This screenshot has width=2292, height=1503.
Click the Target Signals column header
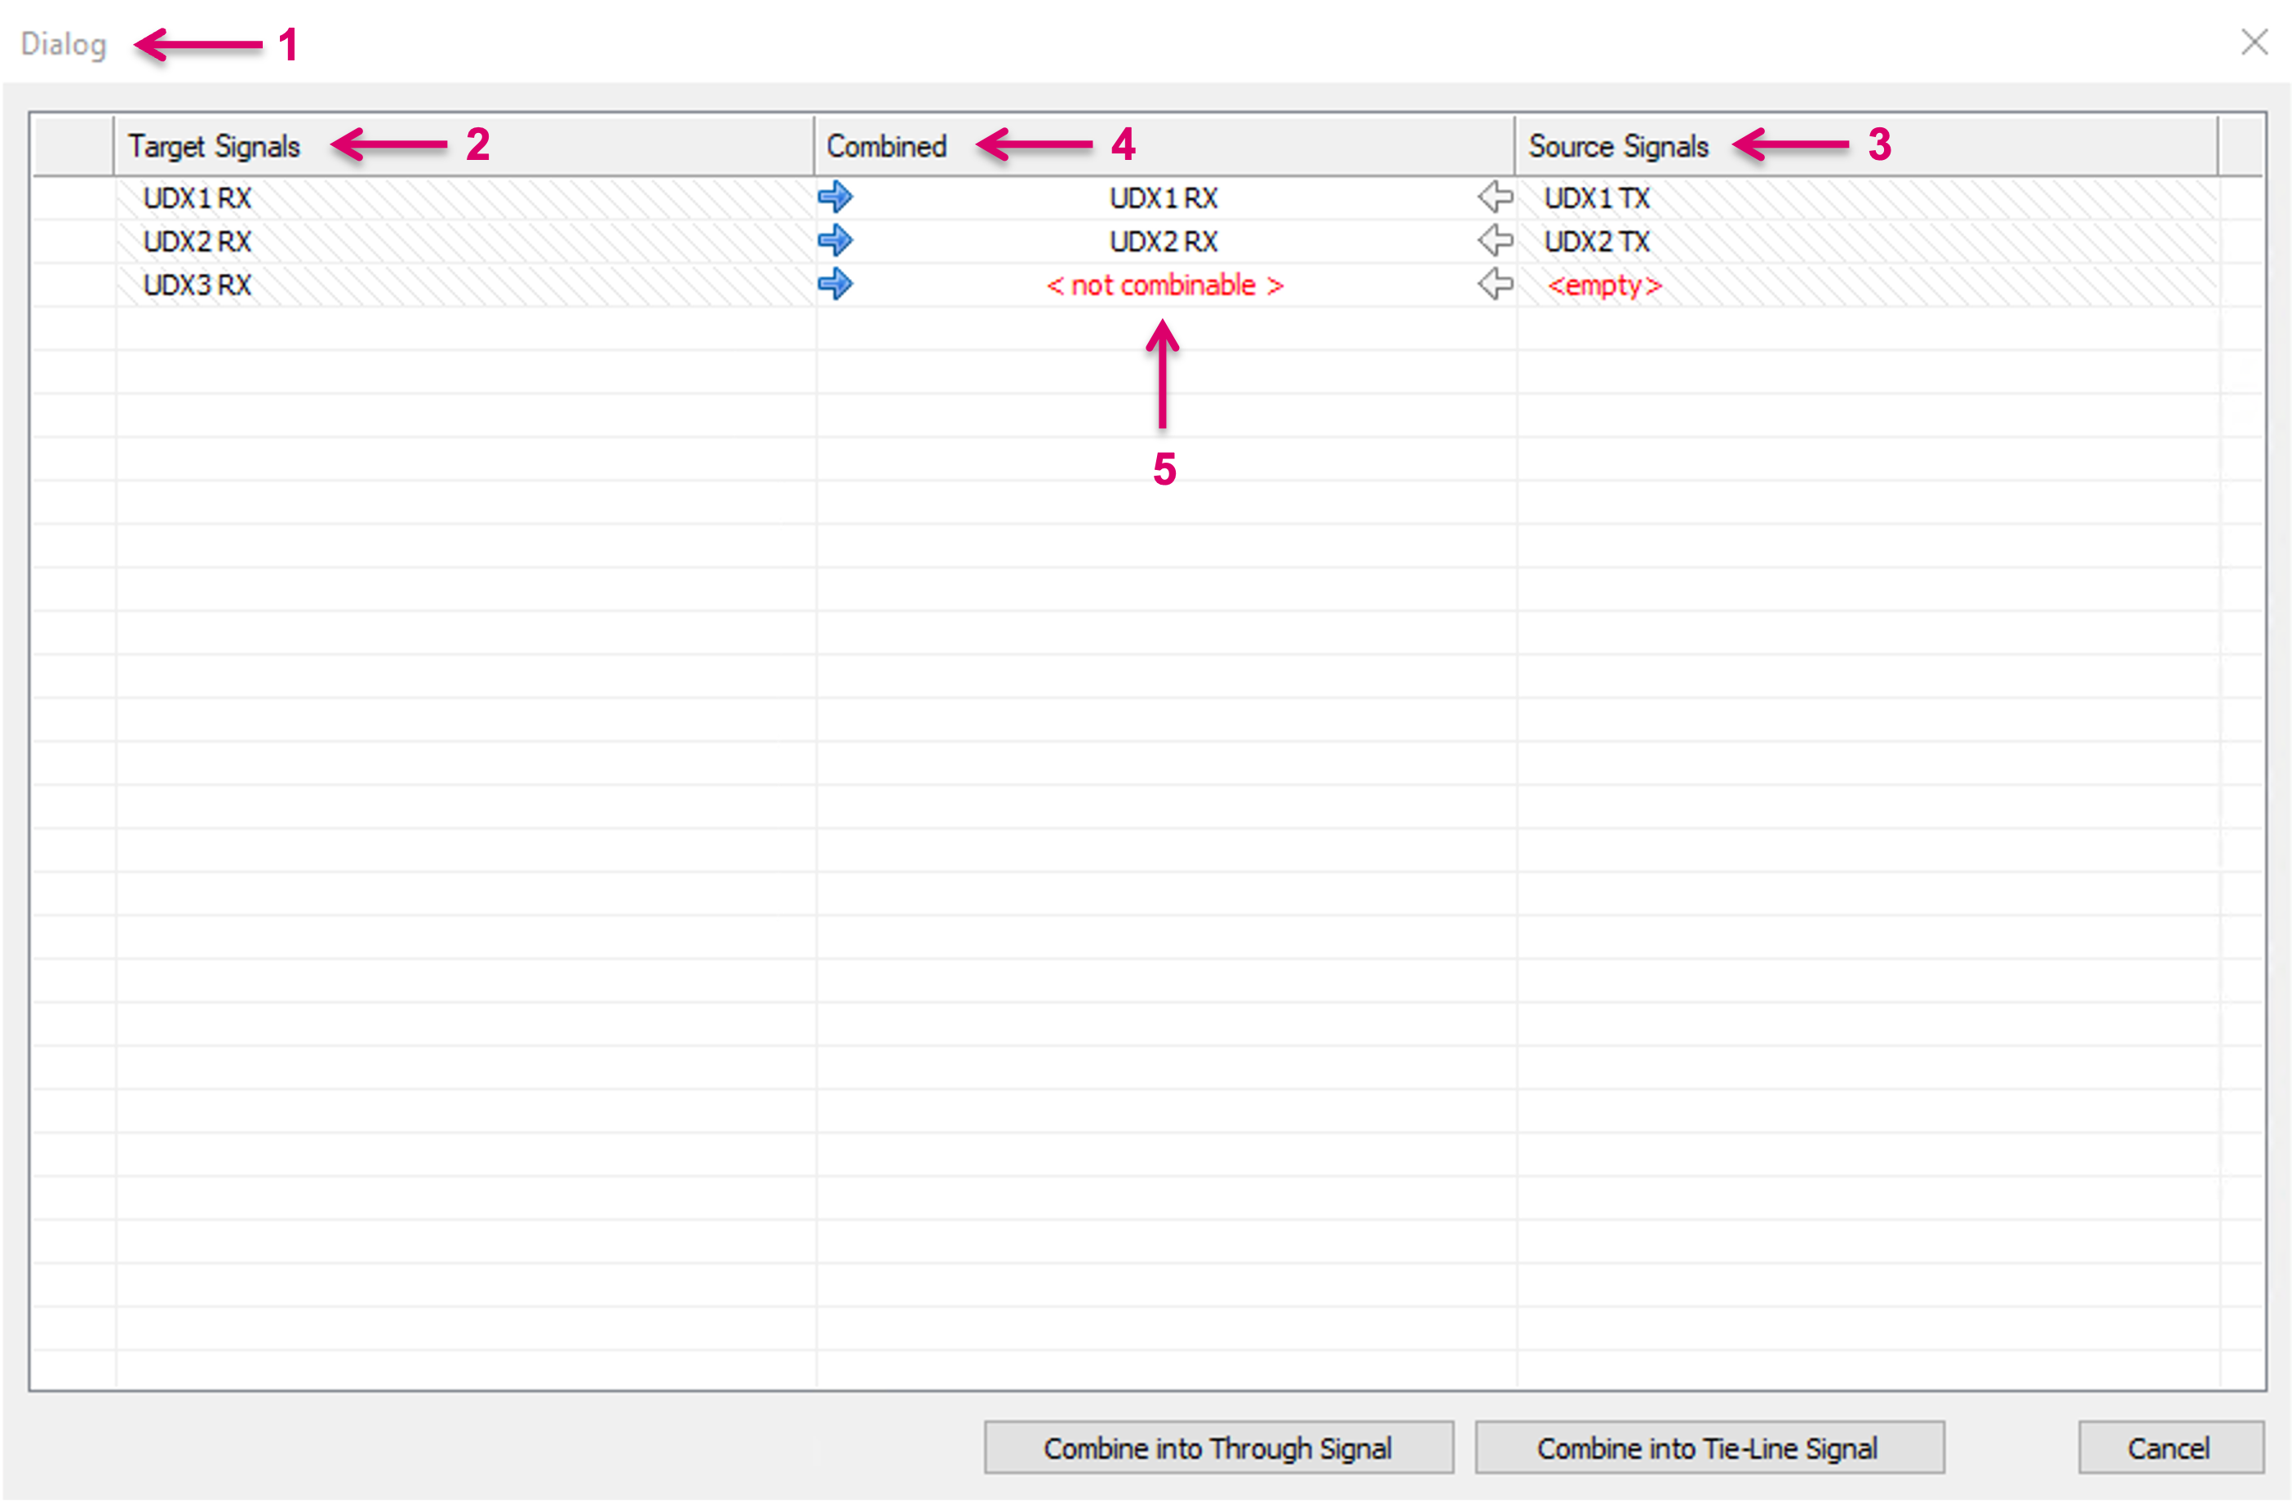pyautogui.click(x=215, y=146)
